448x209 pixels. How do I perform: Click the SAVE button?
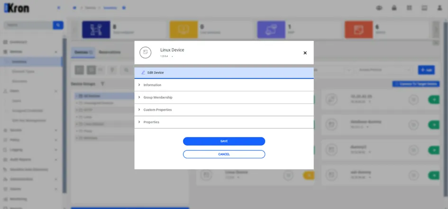click(224, 141)
